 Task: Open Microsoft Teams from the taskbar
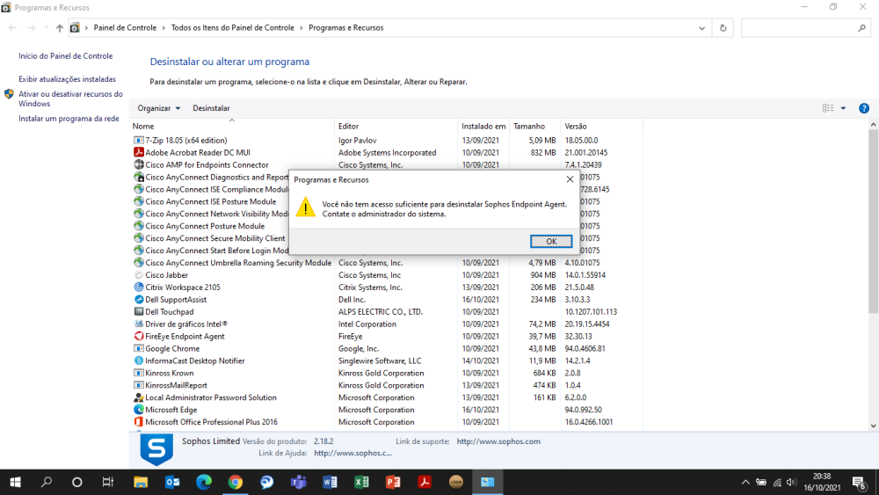[298, 482]
